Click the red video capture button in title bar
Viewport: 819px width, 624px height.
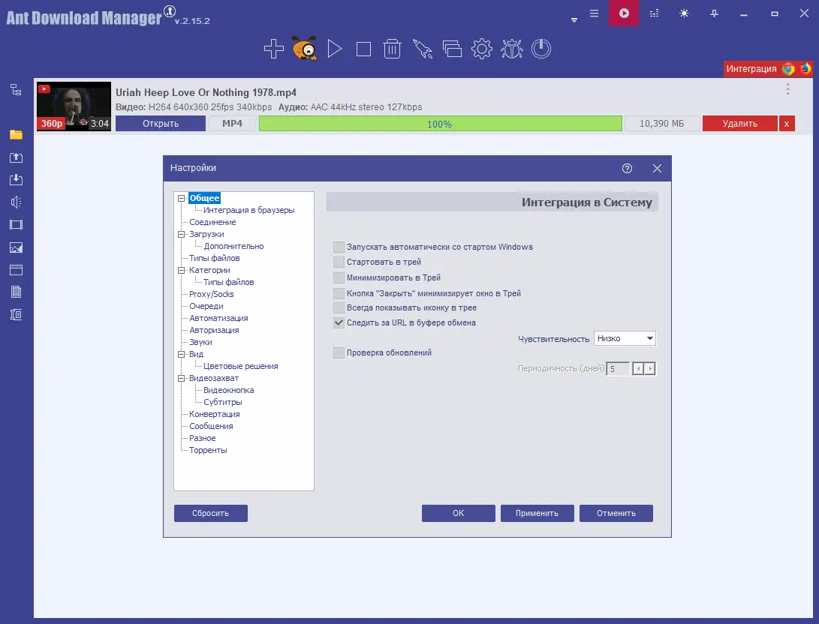[x=624, y=13]
